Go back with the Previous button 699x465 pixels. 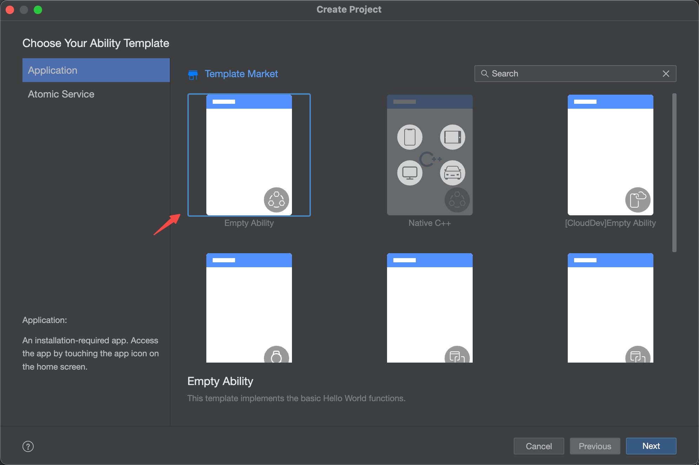click(x=595, y=446)
